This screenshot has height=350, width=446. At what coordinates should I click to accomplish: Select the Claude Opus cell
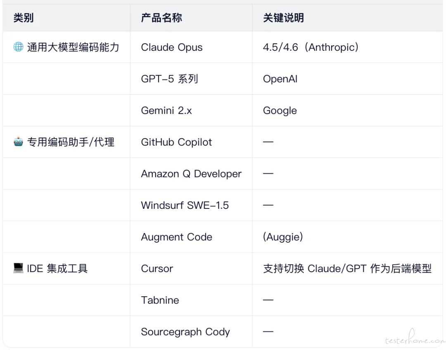tap(172, 47)
